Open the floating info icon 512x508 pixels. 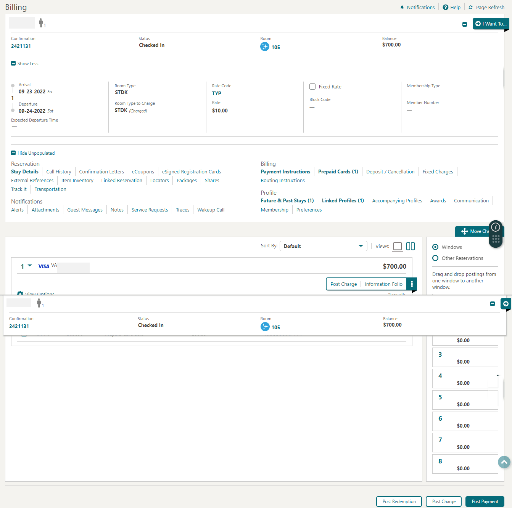click(x=496, y=227)
